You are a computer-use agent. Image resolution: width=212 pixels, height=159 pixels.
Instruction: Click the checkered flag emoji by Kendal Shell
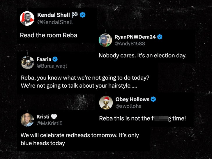(75, 15)
